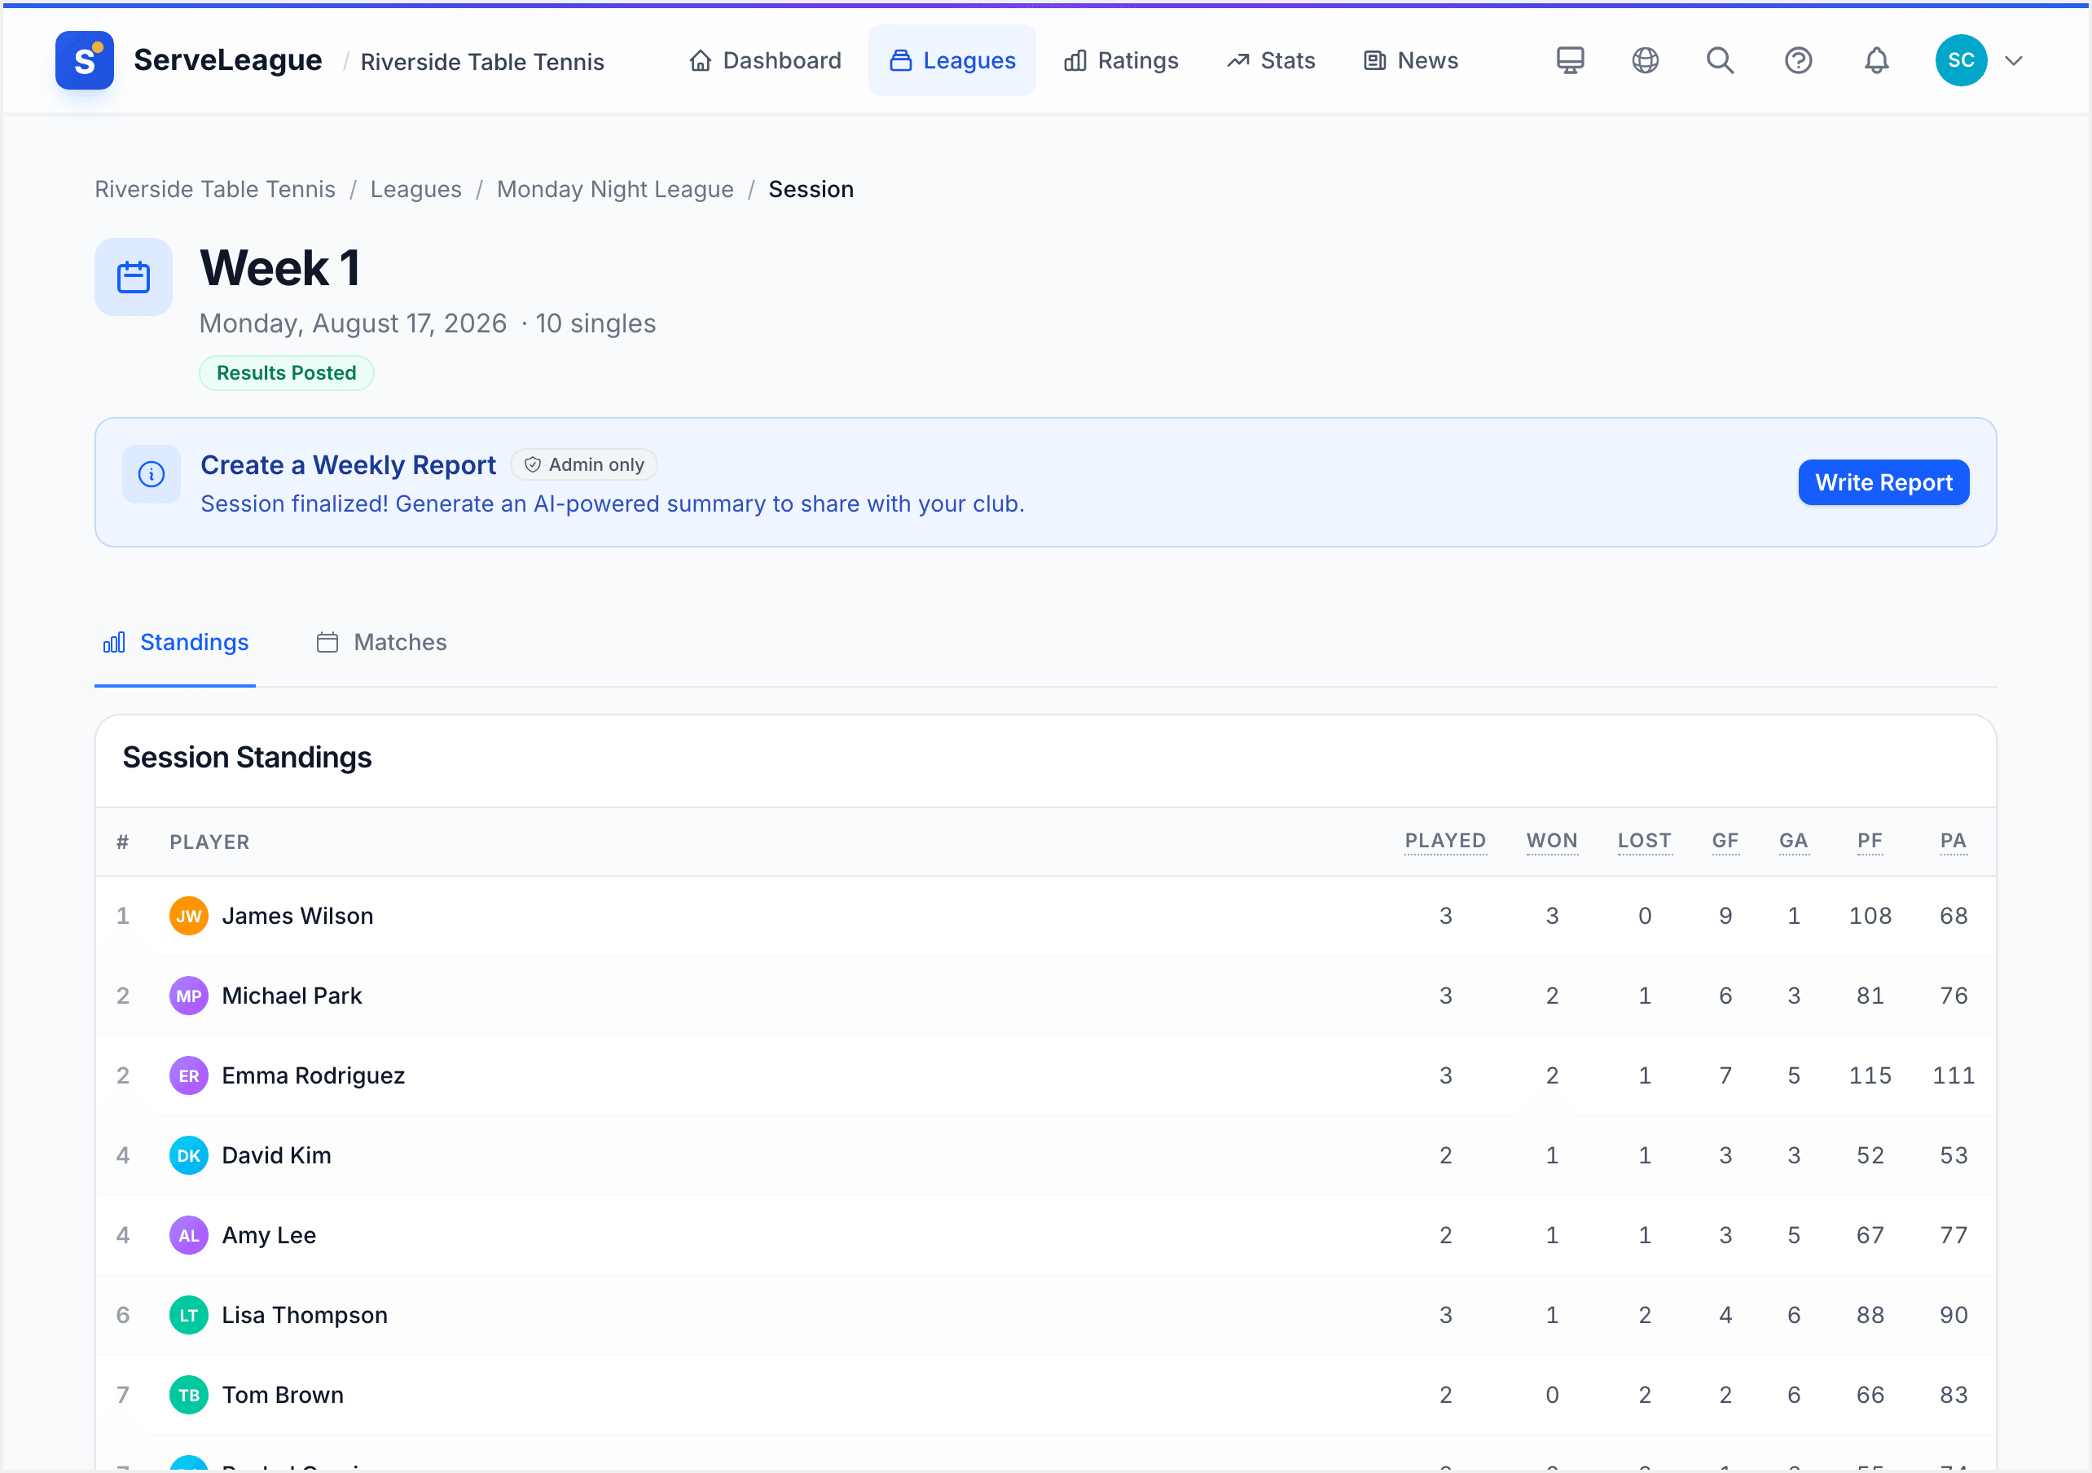Click the globe language icon
This screenshot has height=1473, width=2092.
pos(1645,60)
